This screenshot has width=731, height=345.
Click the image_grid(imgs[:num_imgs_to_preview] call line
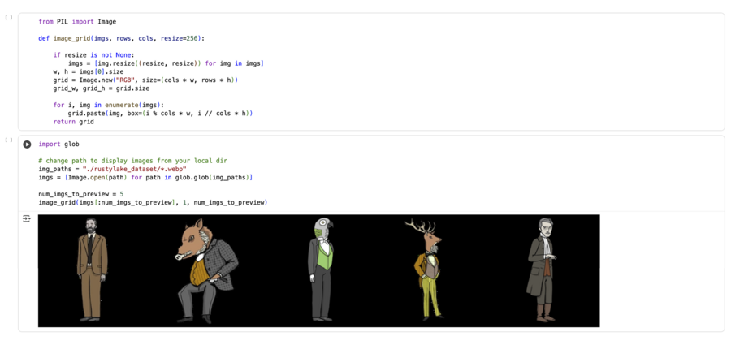point(153,202)
